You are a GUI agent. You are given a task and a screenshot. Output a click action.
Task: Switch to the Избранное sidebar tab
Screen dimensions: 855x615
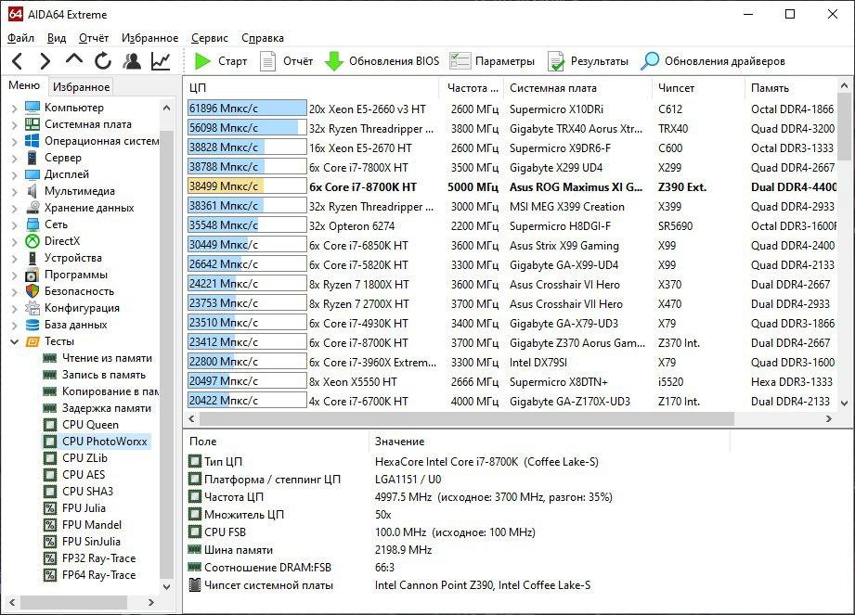82,86
